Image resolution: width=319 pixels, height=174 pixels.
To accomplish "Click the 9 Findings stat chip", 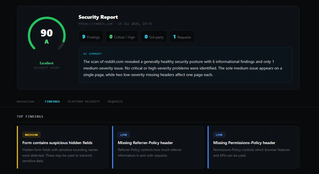I will pos(91,36).
